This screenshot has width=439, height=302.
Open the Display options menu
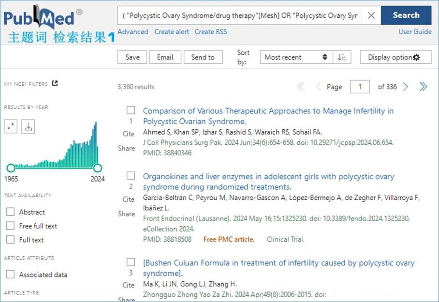coord(395,57)
